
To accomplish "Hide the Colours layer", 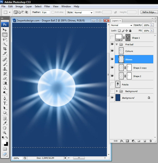I will pos(112,51).
